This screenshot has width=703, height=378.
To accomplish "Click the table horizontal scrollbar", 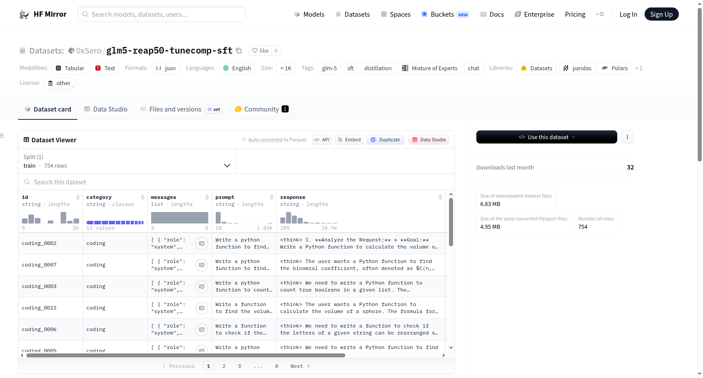I will pos(186,355).
